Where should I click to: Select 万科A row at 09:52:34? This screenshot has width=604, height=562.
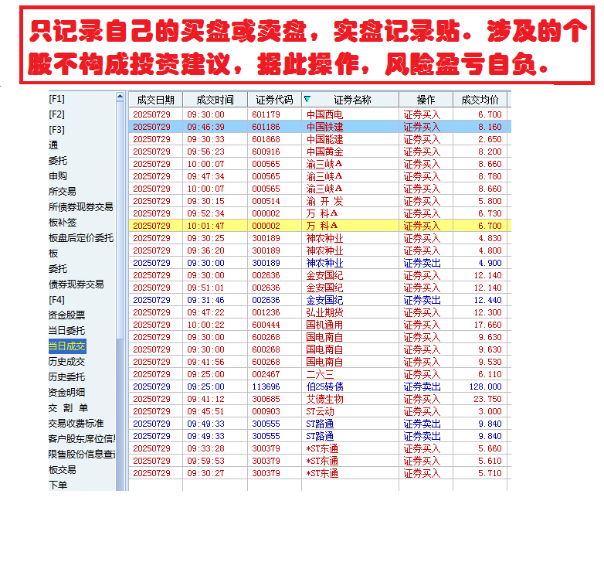(320, 213)
